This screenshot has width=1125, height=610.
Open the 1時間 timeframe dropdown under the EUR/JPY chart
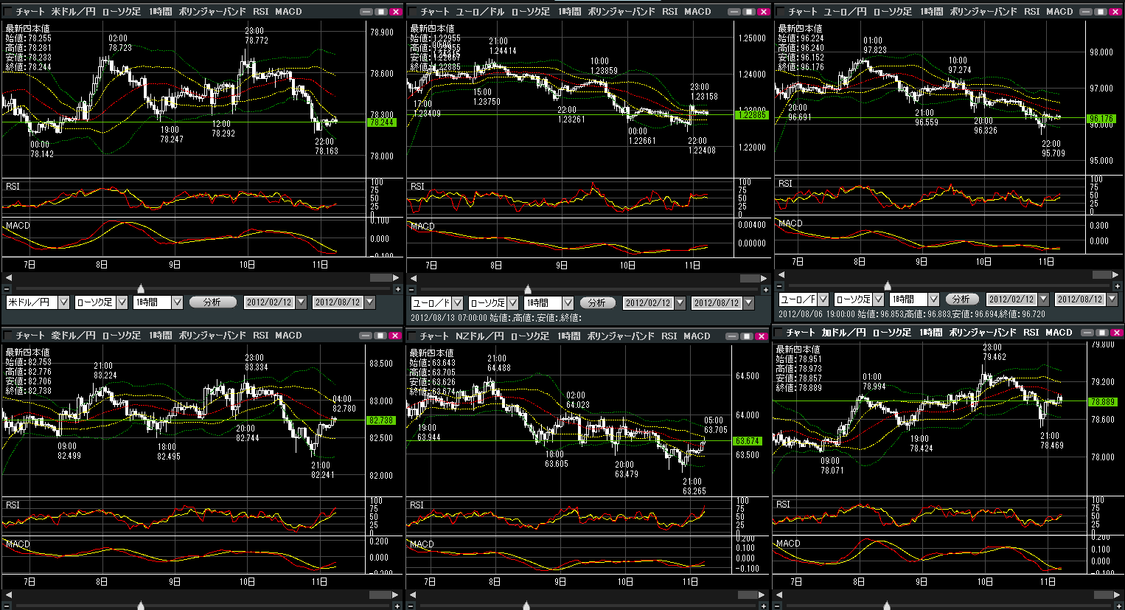point(933,299)
